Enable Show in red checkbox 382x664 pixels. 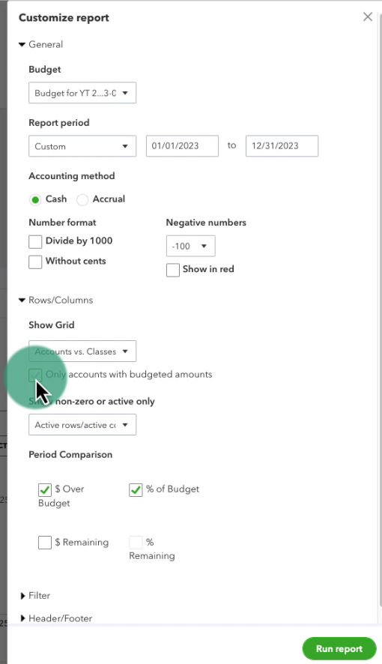(172, 270)
